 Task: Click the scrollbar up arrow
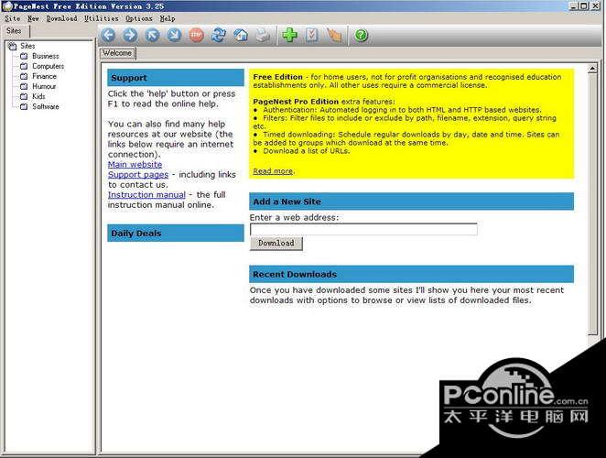click(x=592, y=69)
